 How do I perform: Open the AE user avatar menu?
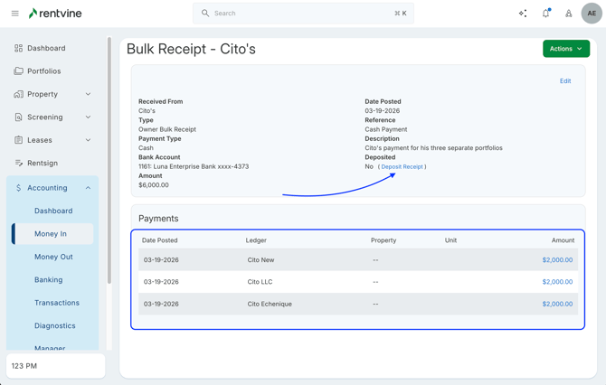click(592, 14)
